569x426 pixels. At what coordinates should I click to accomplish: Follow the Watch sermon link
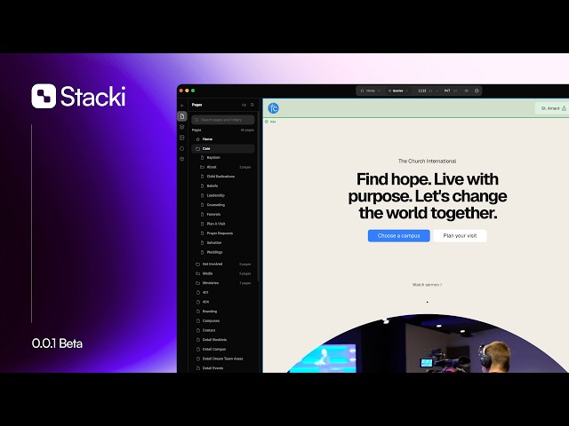[x=427, y=285]
